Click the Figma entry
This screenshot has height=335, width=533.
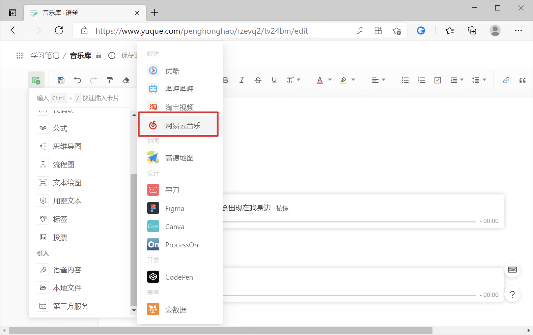click(x=180, y=208)
